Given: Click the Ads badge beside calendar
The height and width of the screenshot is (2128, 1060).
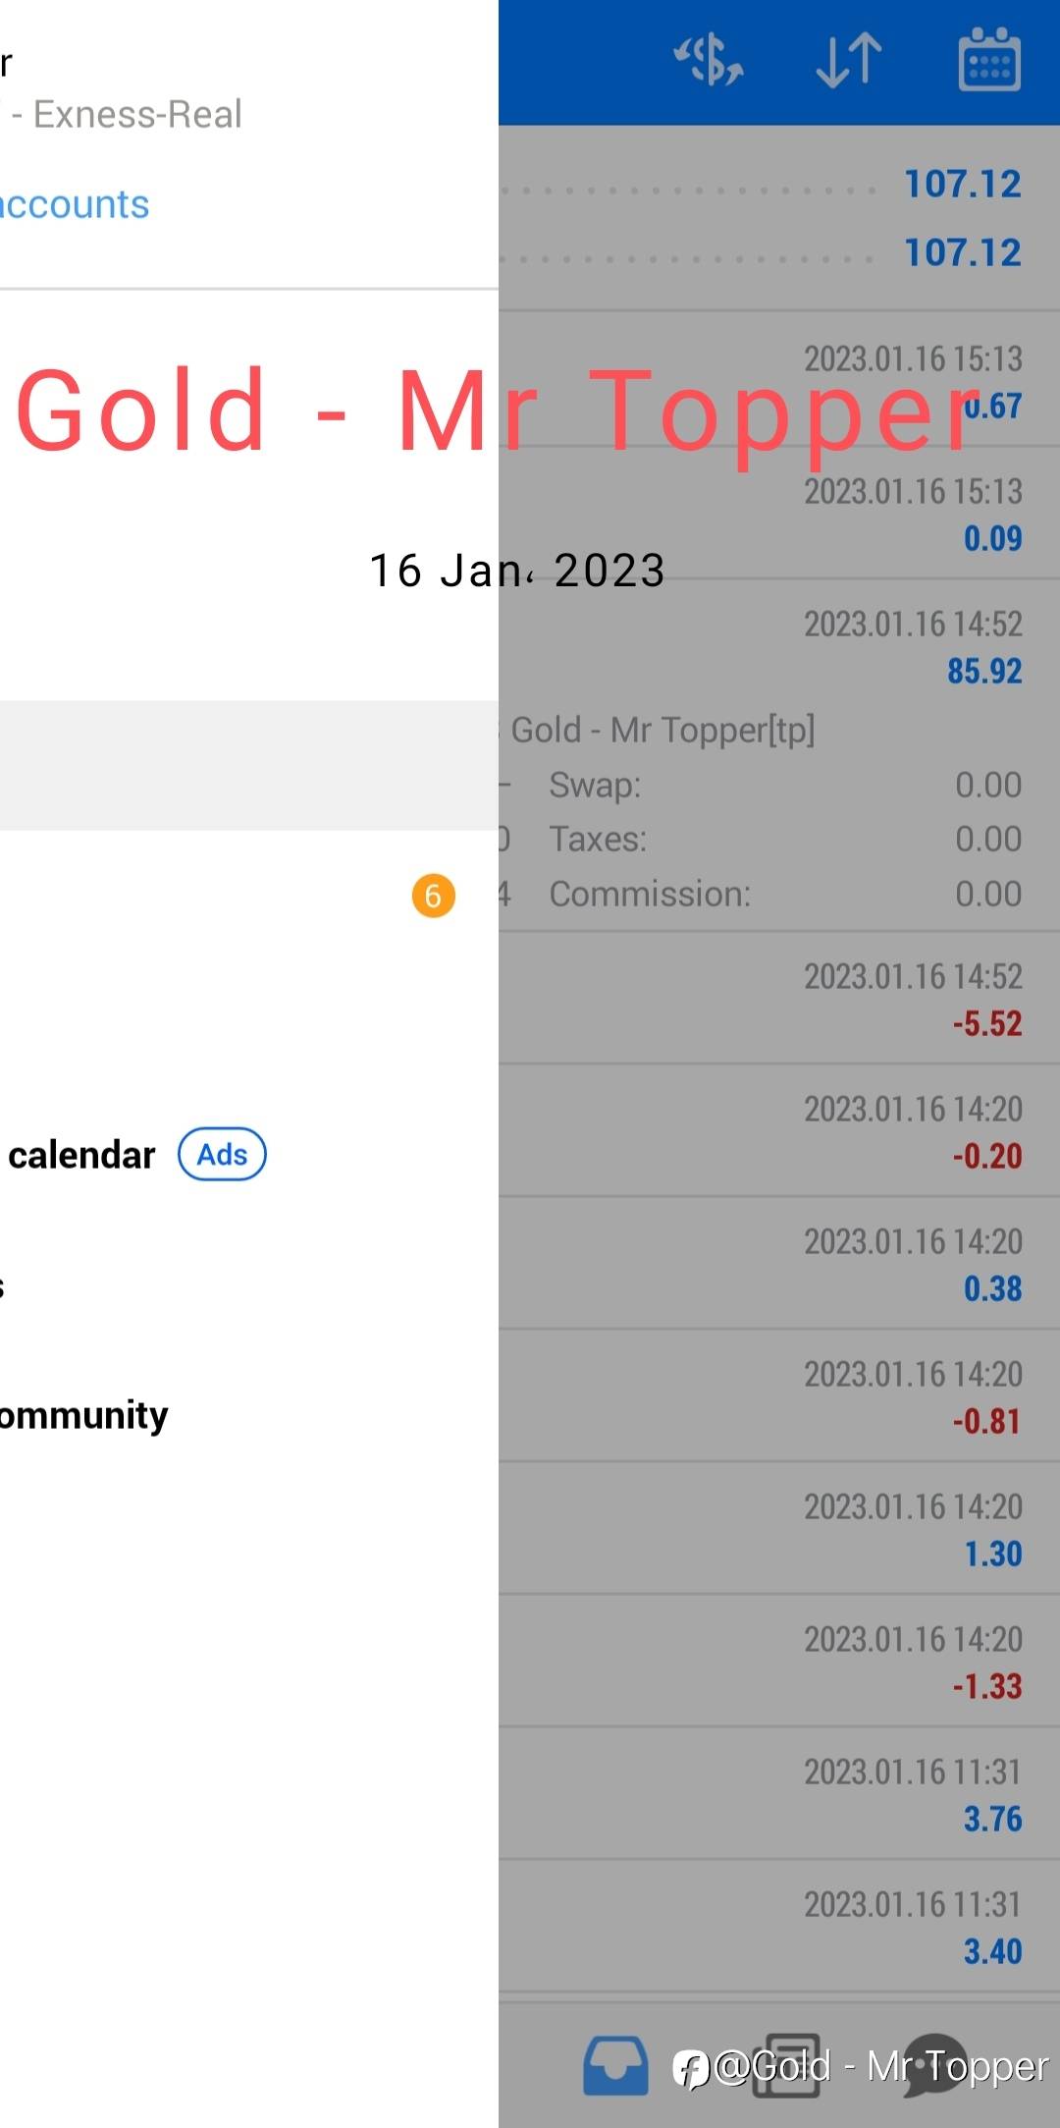Looking at the screenshot, I should click(x=222, y=1155).
